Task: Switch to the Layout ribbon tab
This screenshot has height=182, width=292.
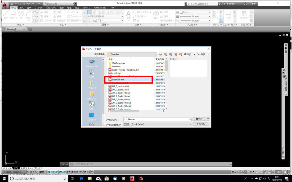Action: click(38, 8)
